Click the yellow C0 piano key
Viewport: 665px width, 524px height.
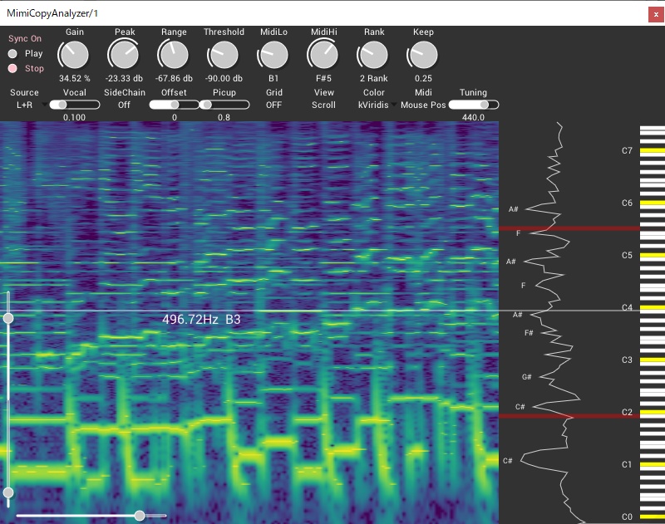coord(653,517)
